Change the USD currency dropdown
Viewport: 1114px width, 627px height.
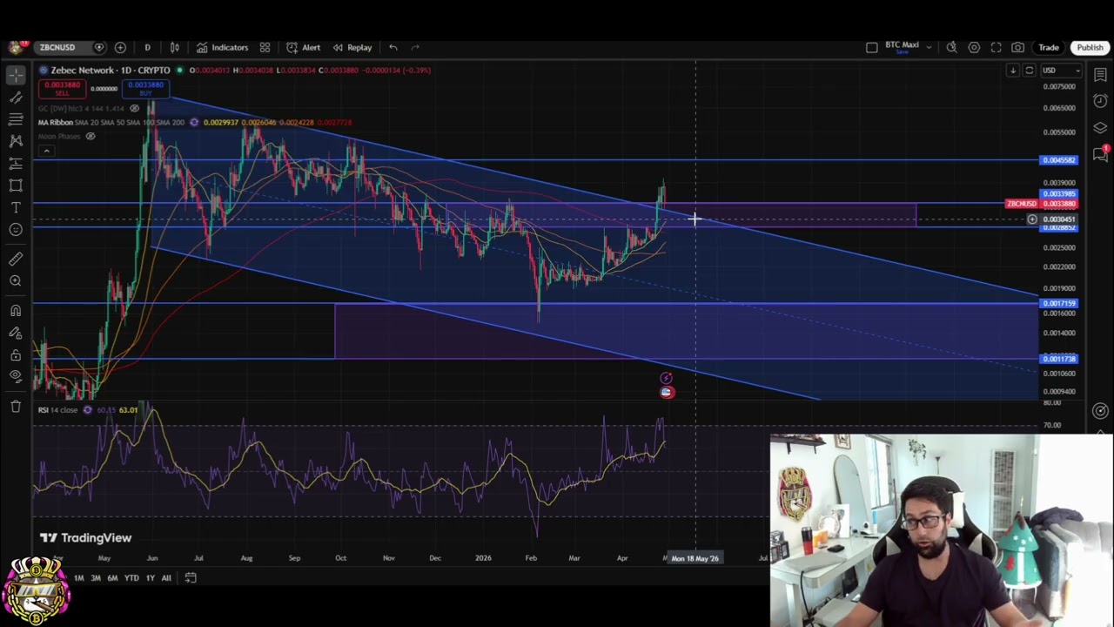(1062, 71)
